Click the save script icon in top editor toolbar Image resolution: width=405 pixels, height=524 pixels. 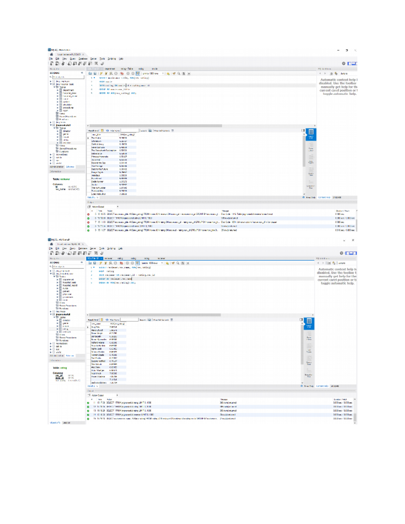pos(95,74)
